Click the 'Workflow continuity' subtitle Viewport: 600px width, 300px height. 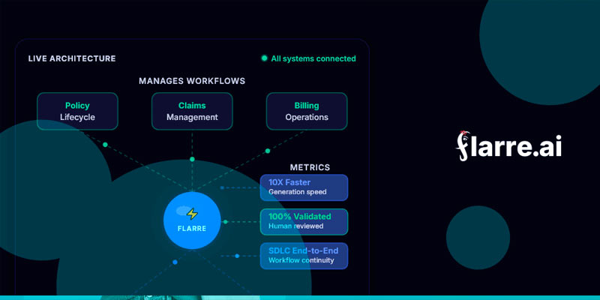(301, 260)
